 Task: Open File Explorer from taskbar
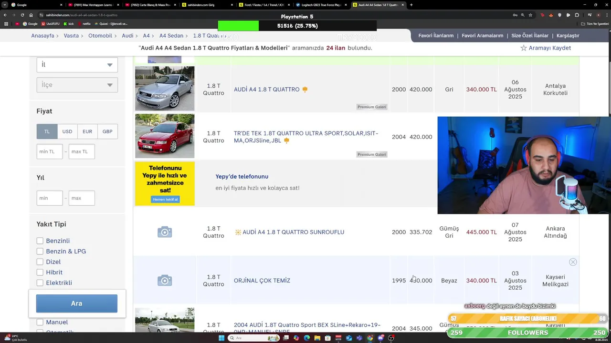317,338
